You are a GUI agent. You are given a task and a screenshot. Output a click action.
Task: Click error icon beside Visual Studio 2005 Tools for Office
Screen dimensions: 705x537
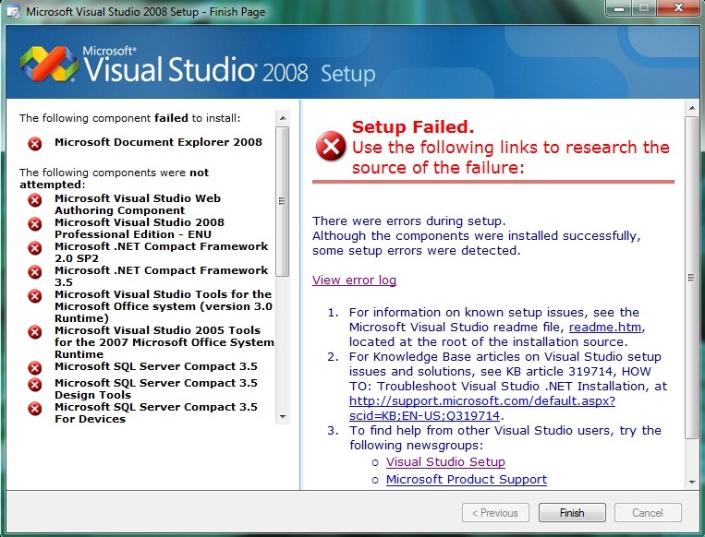[x=35, y=331]
